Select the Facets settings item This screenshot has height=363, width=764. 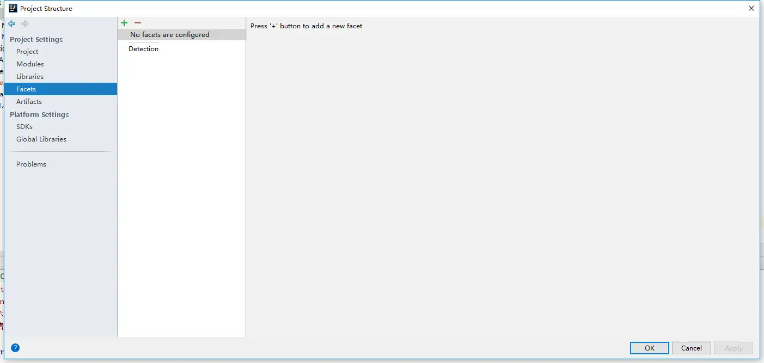(x=60, y=89)
